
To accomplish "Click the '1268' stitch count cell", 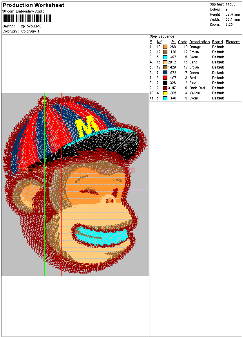I will pyautogui.click(x=172, y=47).
